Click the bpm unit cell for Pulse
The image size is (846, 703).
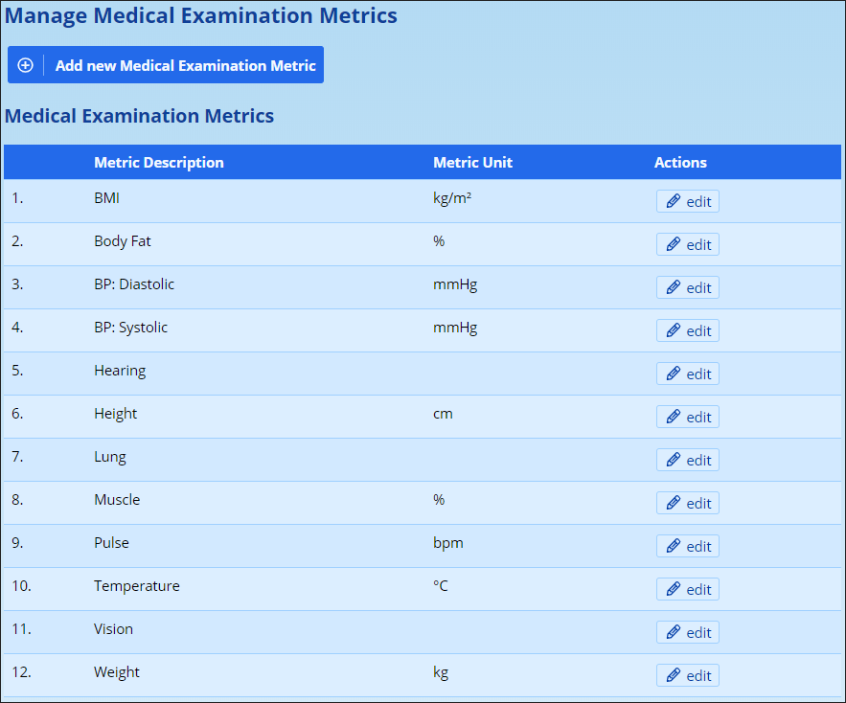tap(448, 543)
